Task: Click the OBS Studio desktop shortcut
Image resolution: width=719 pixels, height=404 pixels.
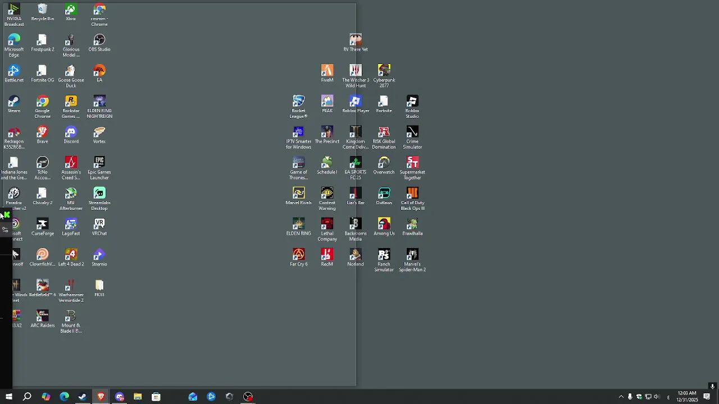Action: (99, 44)
